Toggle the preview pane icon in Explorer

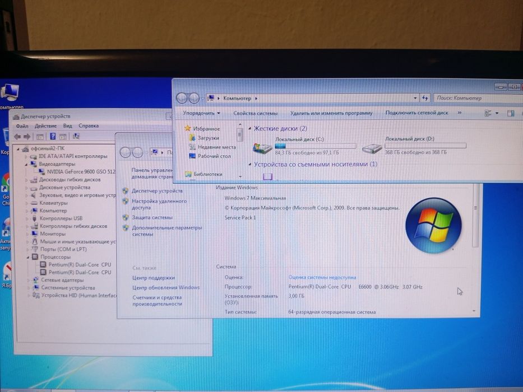[510, 113]
